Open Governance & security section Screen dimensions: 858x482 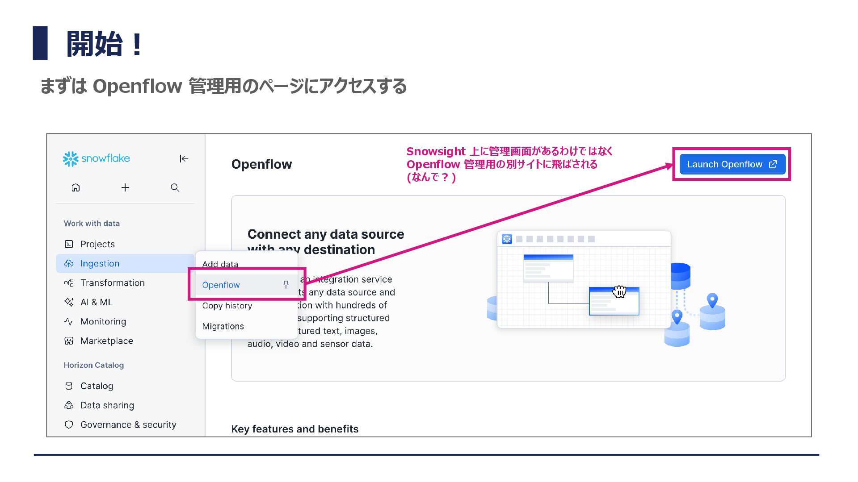[x=128, y=425]
